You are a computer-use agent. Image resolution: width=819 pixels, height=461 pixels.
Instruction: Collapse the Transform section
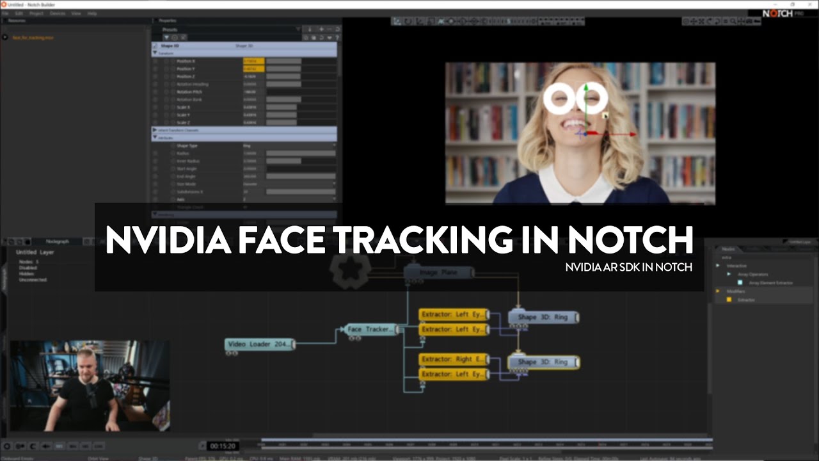tap(155, 54)
